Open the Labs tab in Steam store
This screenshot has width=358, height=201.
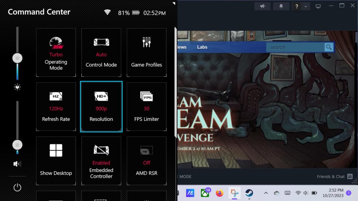(x=202, y=47)
